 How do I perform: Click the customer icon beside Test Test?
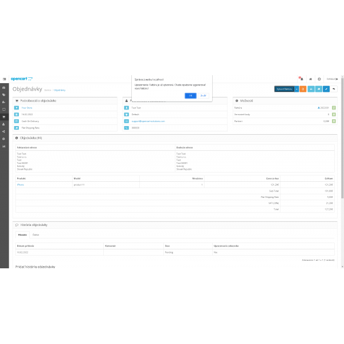(x=127, y=108)
